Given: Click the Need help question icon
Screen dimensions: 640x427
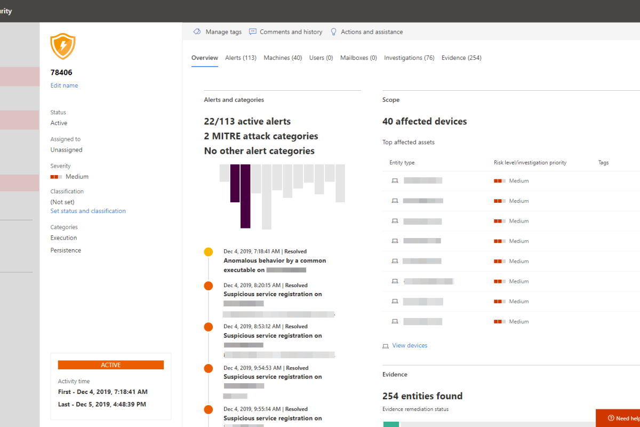Looking at the screenshot, I should pyautogui.click(x=611, y=418).
